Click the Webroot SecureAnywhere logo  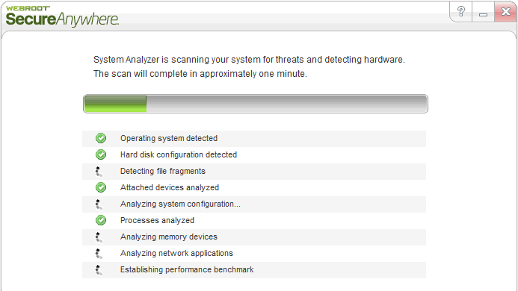coord(62,16)
